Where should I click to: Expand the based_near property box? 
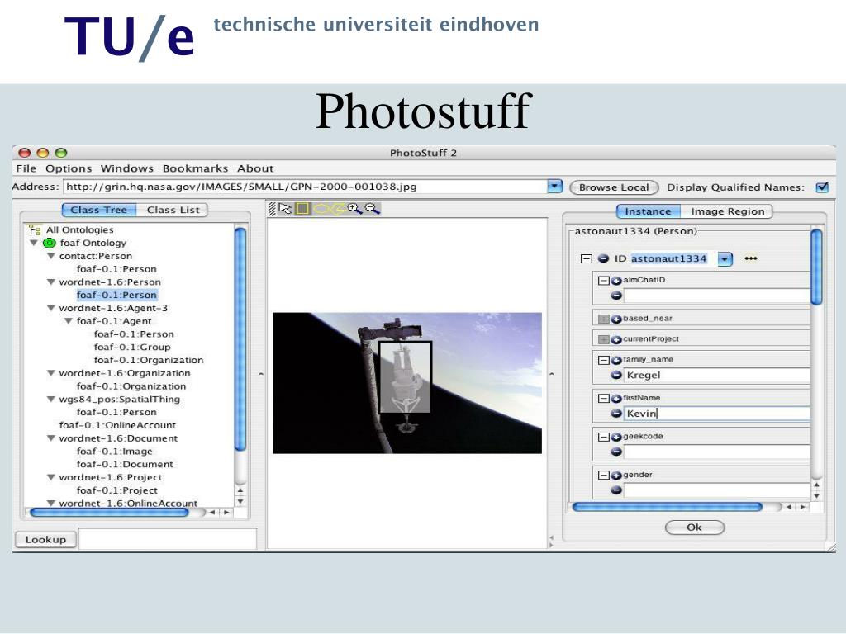[604, 319]
